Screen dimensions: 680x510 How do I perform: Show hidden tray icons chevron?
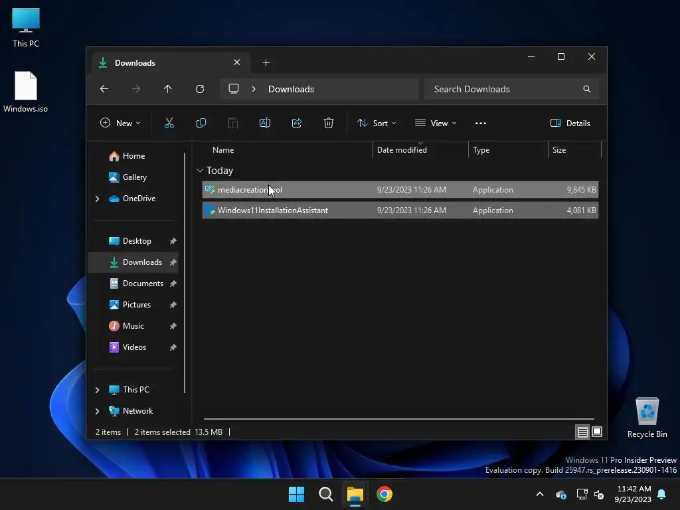point(540,494)
